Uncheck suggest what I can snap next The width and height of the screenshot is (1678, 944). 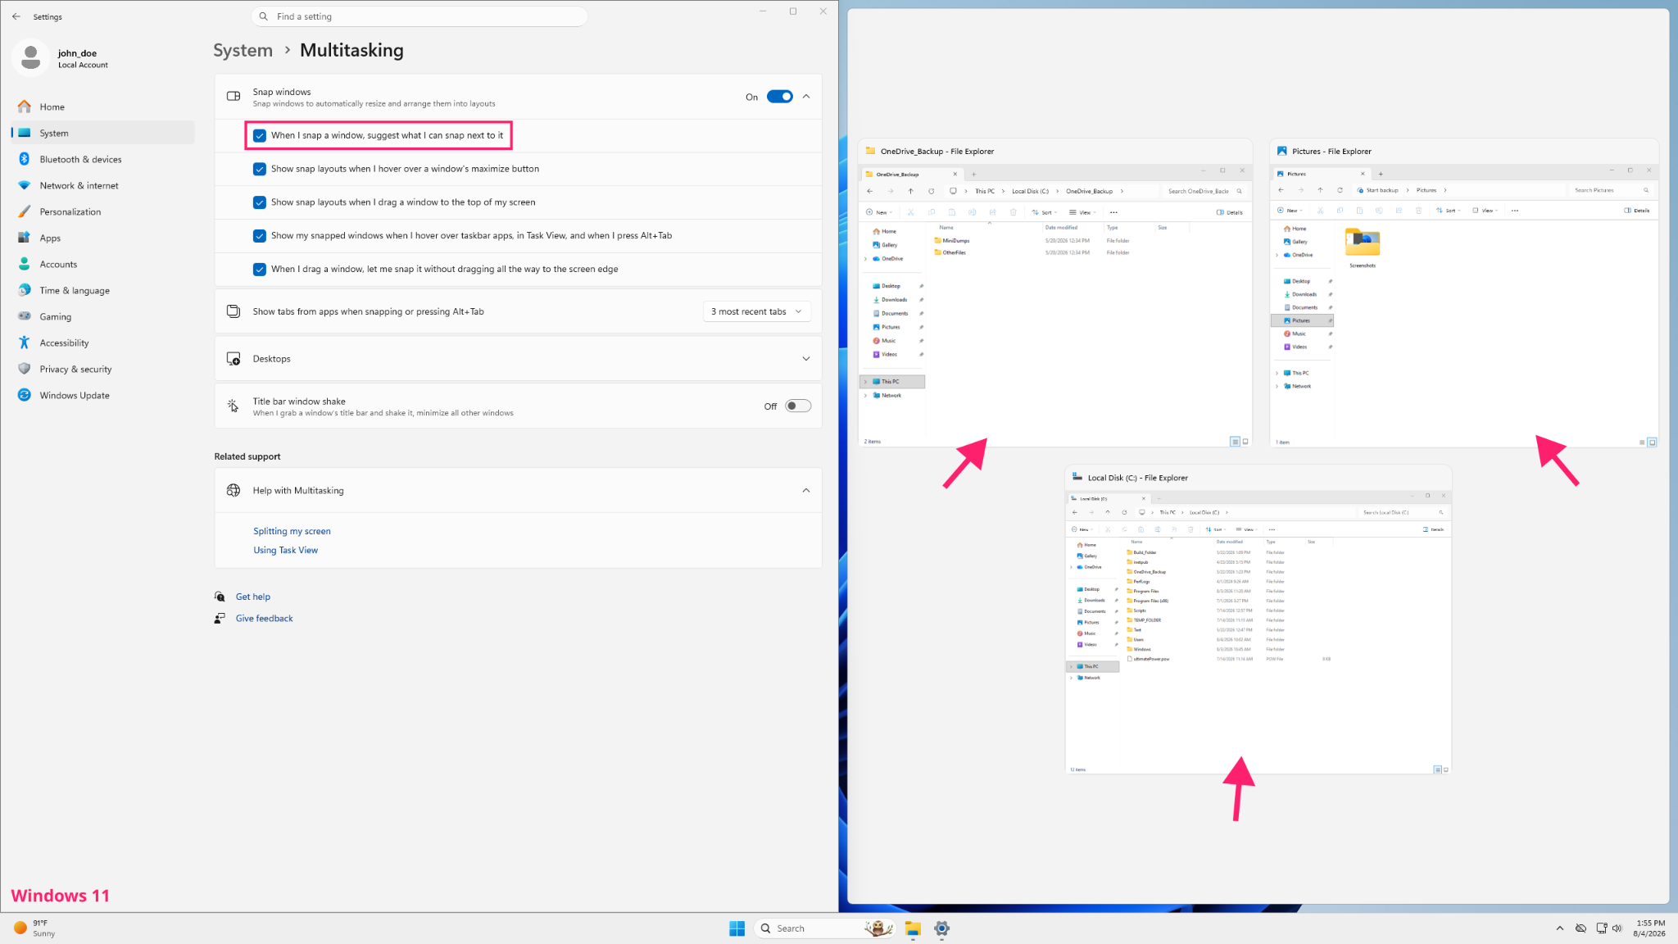coord(260,136)
